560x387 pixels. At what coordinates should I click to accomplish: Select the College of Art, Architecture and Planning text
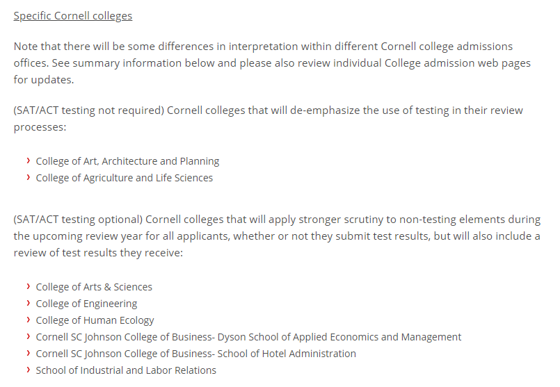tap(127, 161)
